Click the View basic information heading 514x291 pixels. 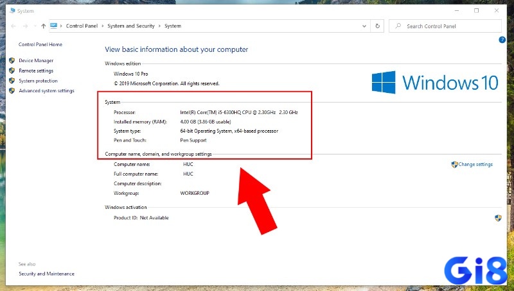pyautogui.click(x=176, y=49)
